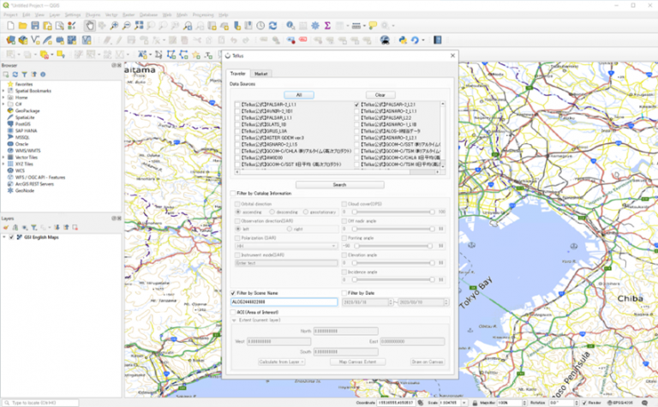Screen dimensions: 658x407
Task: Collapse the Extent (current layer) section
Action: coord(234,320)
